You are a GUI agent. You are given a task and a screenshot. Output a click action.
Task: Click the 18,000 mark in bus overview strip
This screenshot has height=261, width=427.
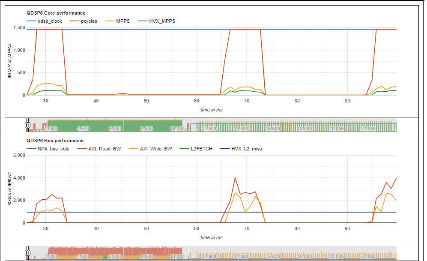(x=304, y=256)
